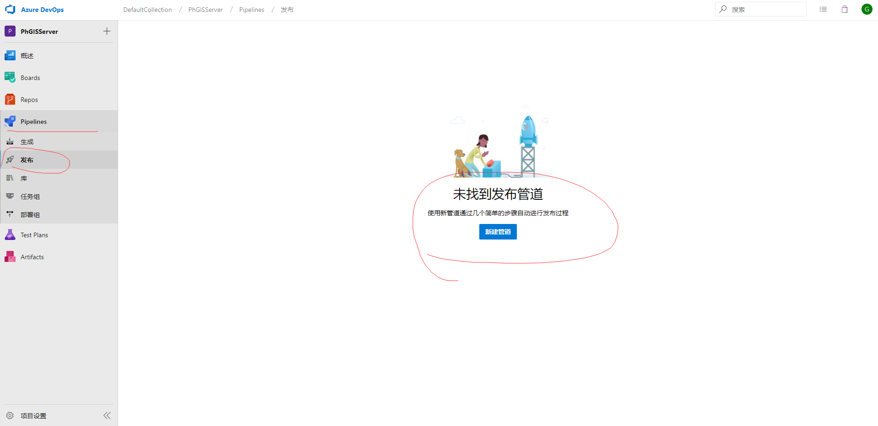Open the Repos section icon

click(x=10, y=100)
